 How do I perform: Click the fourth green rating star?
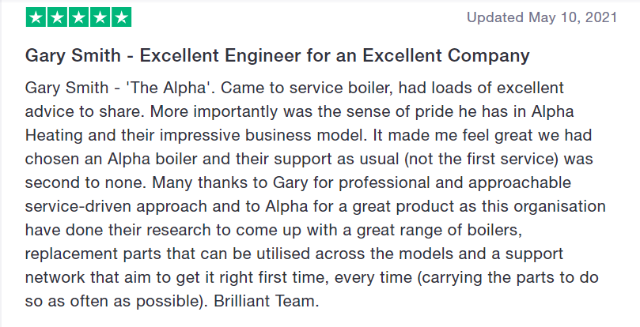100,17
